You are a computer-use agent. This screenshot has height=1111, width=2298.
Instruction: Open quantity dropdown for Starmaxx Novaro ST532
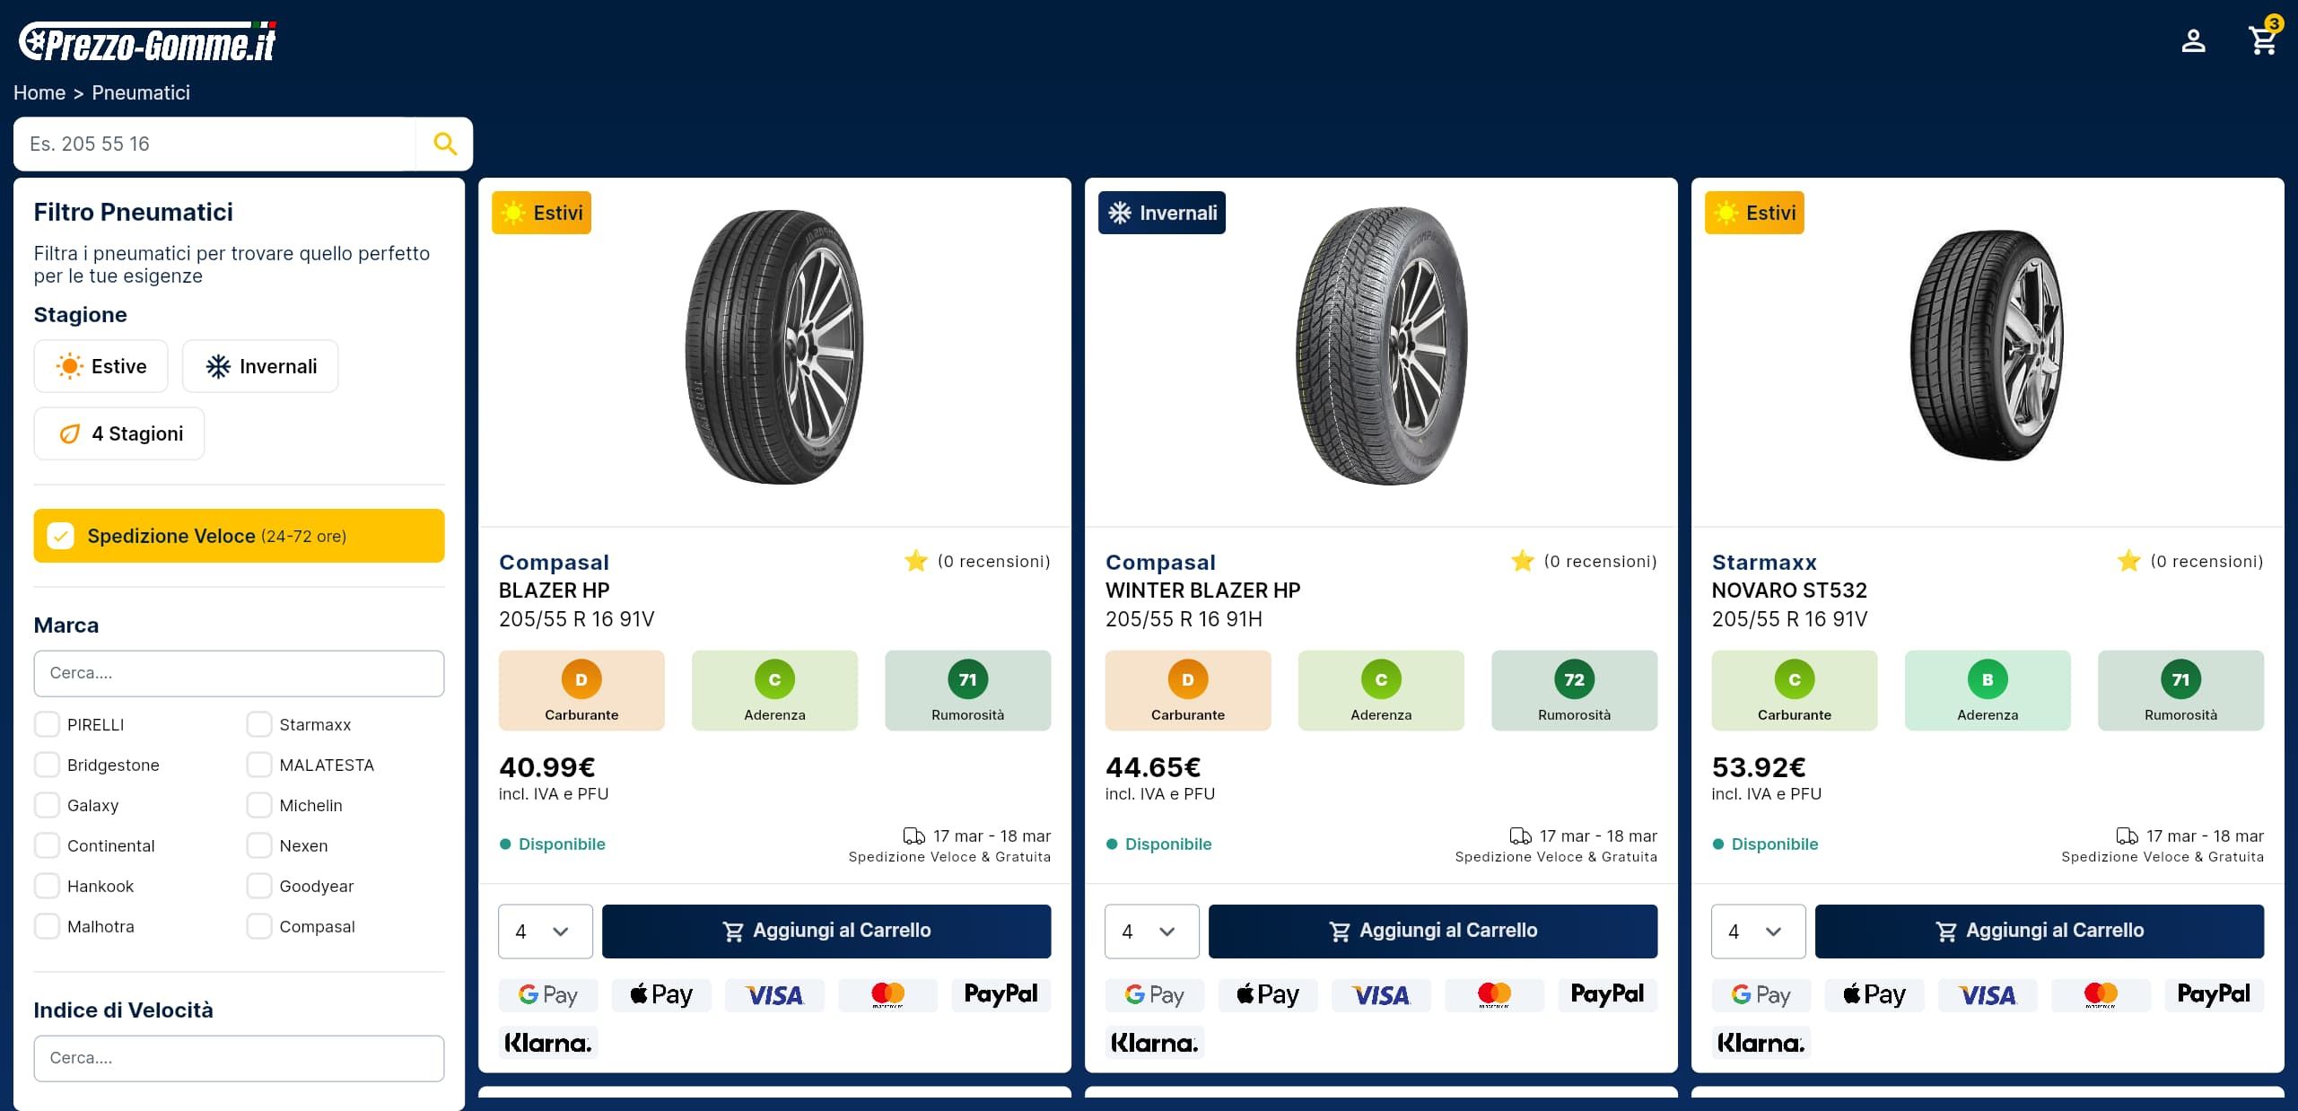click(1758, 932)
